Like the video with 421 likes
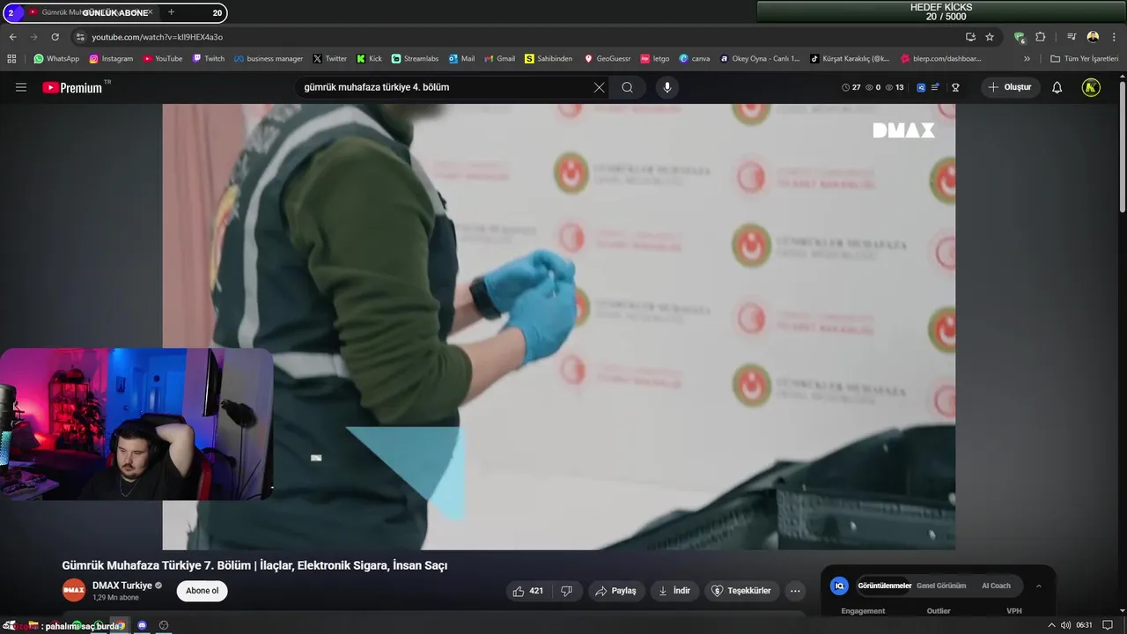Image resolution: width=1127 pixels, height=634 pixels. [528, 591]
